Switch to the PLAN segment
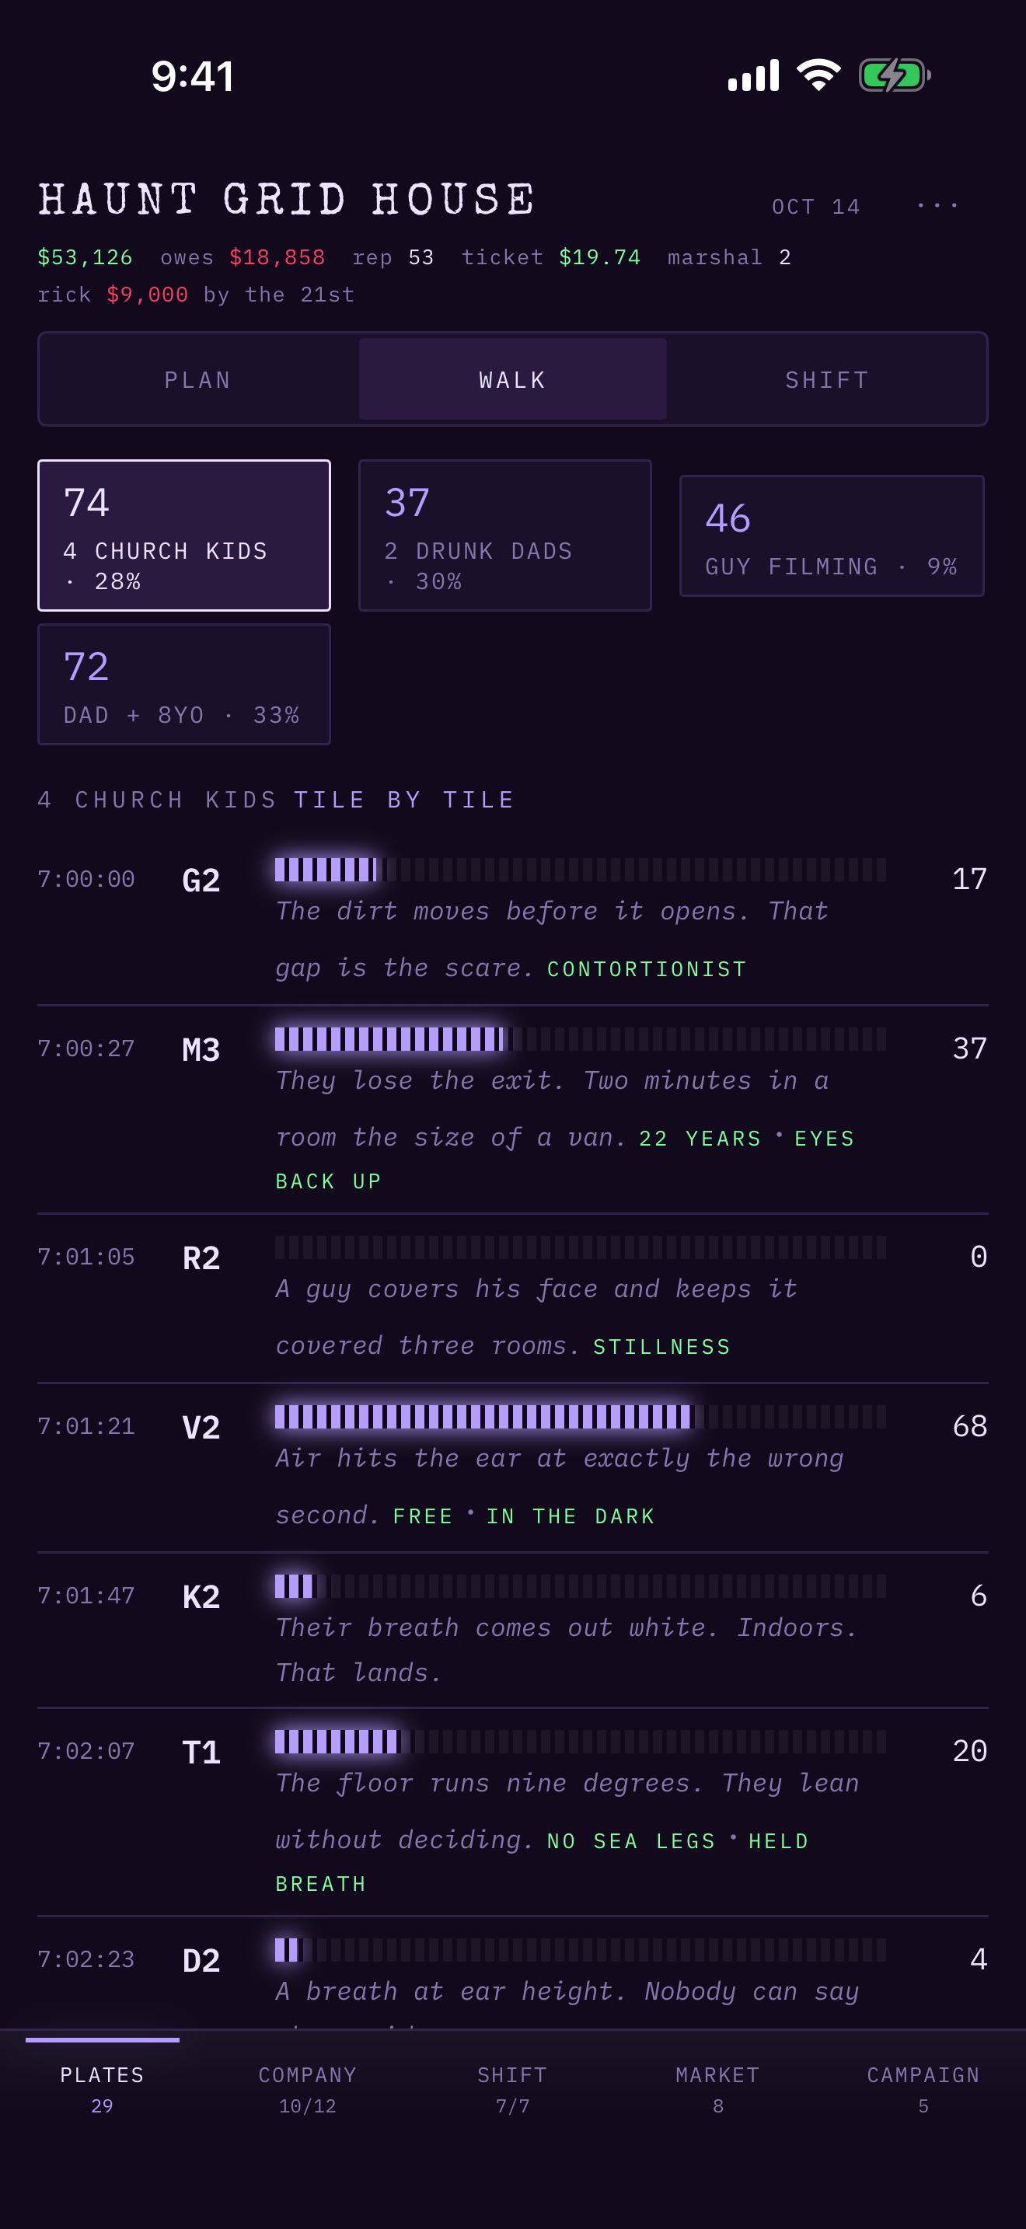 198,380
